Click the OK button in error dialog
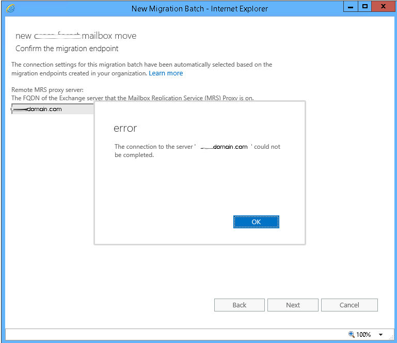Screen dimensions: 397x343 tap(256, 222)
